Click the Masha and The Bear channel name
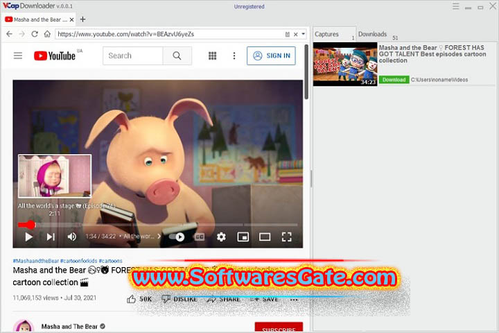 click(x=69, y=327)
